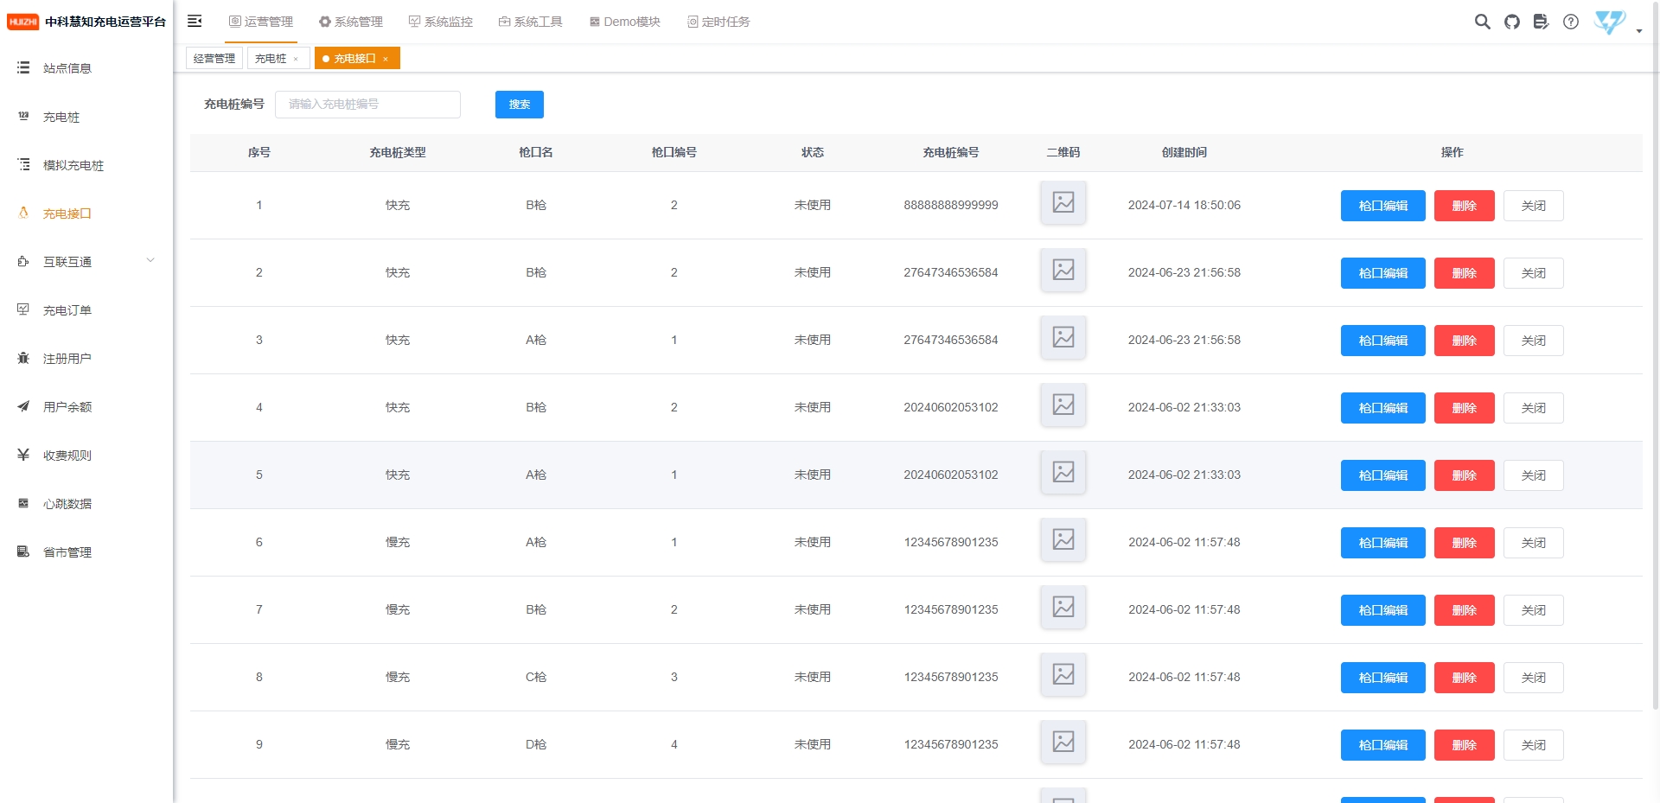Click cell 2024-07-14 18:50:06
Screen dimensions: 1660x803
[x=1184, y=205]
